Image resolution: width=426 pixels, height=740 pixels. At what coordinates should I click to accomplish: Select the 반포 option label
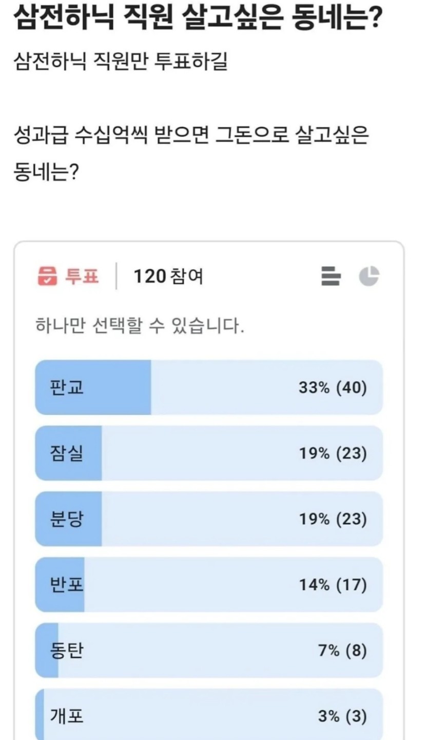[67, 585]
